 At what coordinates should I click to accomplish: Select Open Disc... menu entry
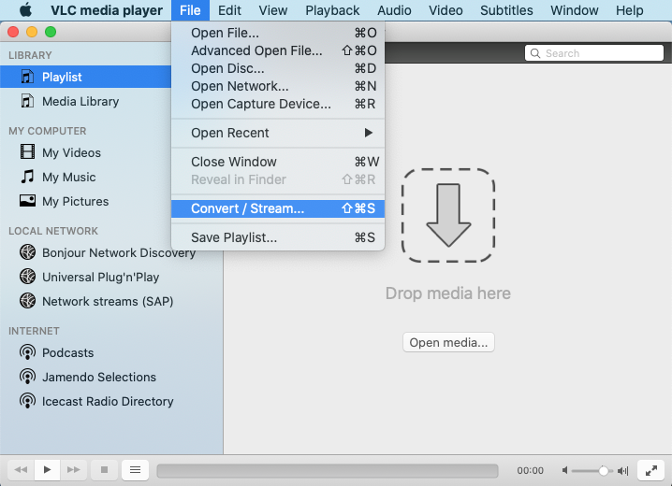tap(278, 68)
